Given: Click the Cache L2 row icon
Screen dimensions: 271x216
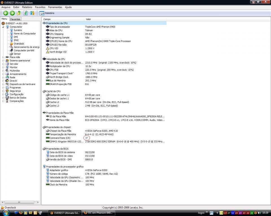Looking at the screenshot, I should click(x=48, y=102).
